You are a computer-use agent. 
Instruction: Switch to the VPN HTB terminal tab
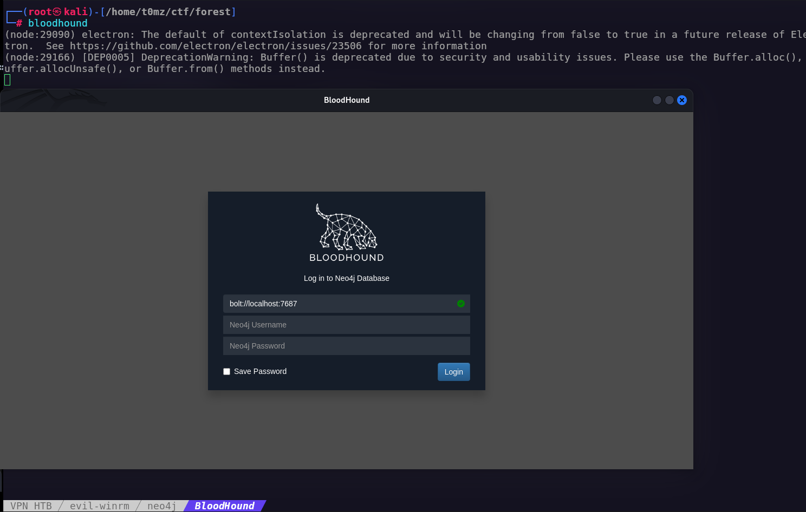click(31, 506)
